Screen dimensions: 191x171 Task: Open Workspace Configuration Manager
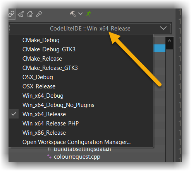tap(81, 142)
